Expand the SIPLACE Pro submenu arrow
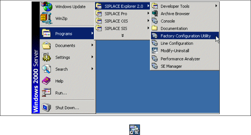Viewport: 251px width, 135px height. [148, 13]
